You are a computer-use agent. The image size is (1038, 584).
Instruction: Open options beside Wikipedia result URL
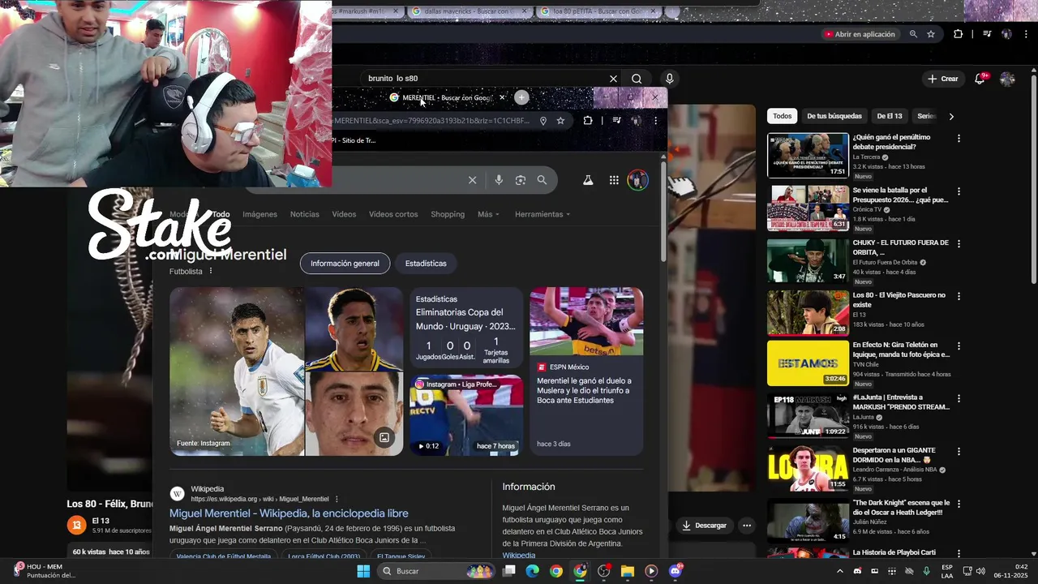[337, 499]
